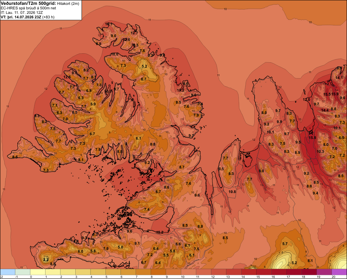The width and height of the screenshot is (347, 279).
Task: Click the legend tick label '20'
Action: click(333, 277)
